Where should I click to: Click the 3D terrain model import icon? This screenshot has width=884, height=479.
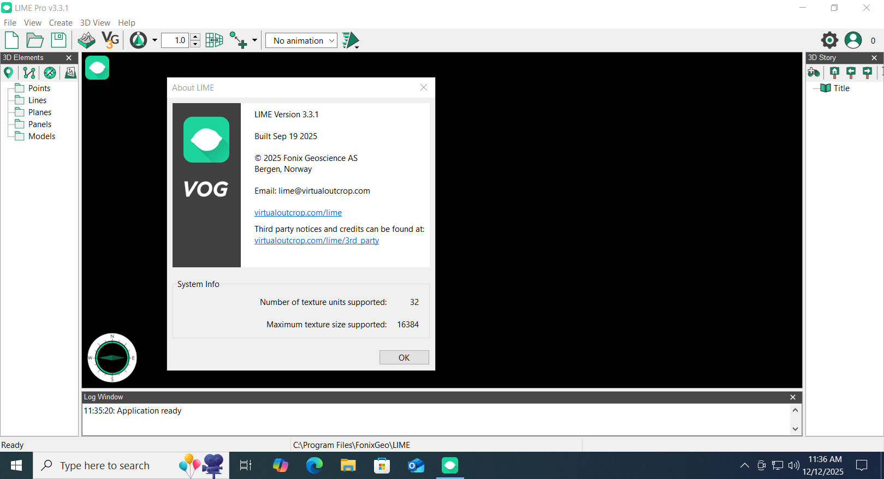click(x=86, y=40)
